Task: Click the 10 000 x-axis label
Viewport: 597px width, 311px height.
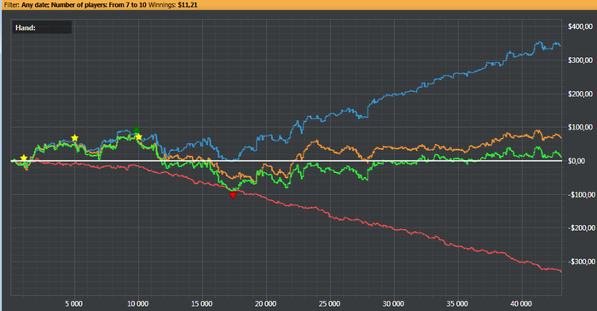Action: click(x=138, y=303)
